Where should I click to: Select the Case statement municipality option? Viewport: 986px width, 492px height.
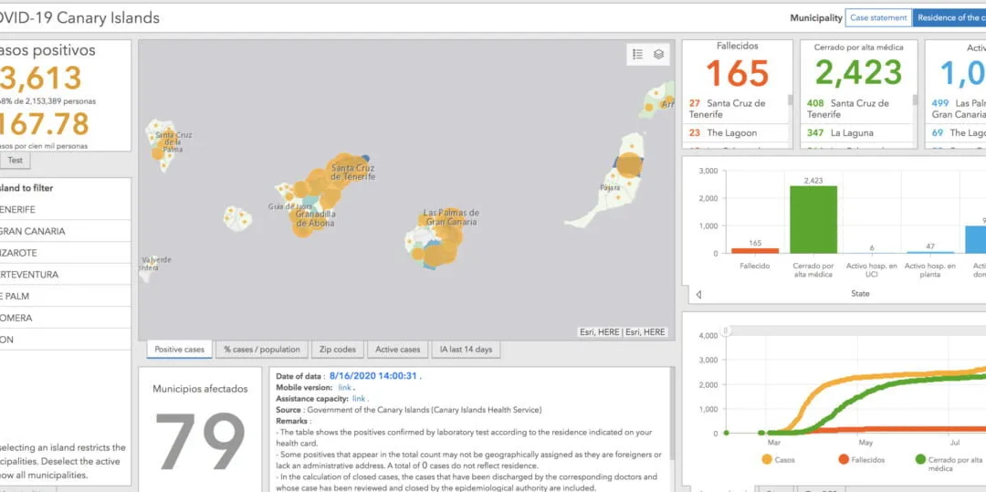click(x=878, y=17)
